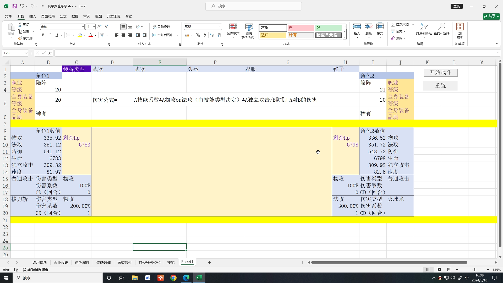
Task: Apply percent number format
Action: 198,35
